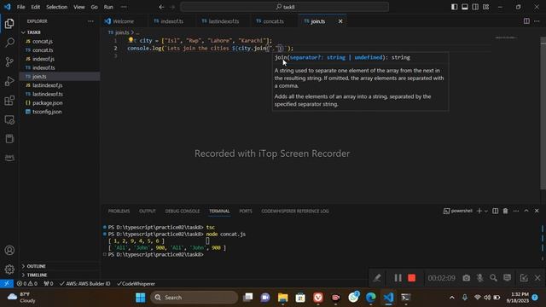The image size is (546, 307).
Task: Split the terminal panel
Action: coord(495,211)
